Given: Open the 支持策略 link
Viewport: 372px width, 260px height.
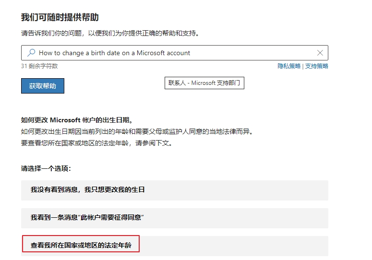Looking at the screenshot, I should pyautogui.click(x=317, y=66).
